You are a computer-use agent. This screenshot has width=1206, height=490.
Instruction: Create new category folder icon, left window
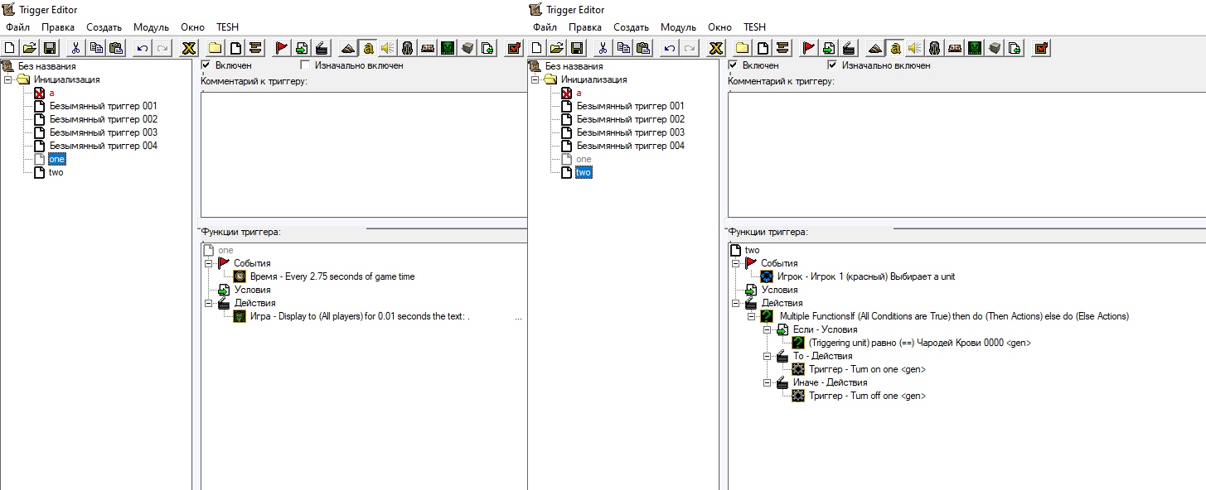[x=215, y=48]
